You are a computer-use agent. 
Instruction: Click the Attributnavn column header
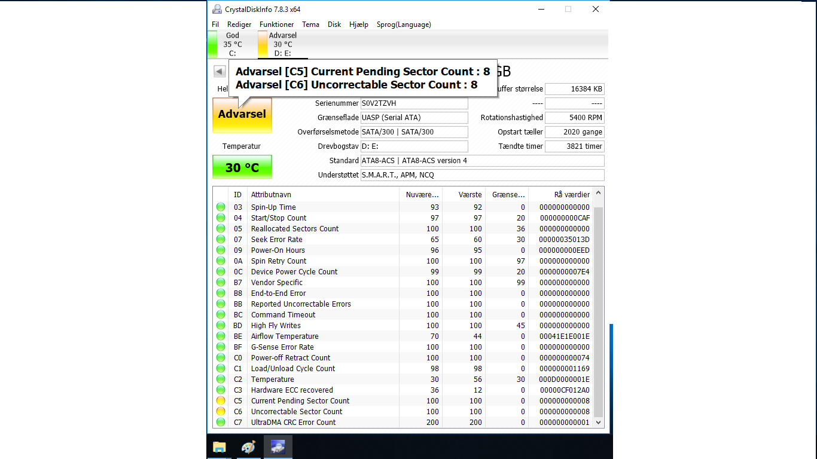pyautogui.click(x=323, y=195)
